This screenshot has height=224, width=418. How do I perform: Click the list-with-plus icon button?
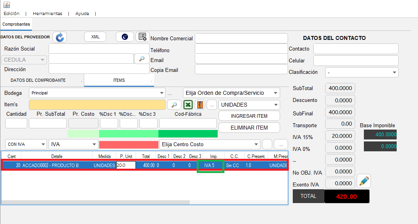[x=143, y=37]
